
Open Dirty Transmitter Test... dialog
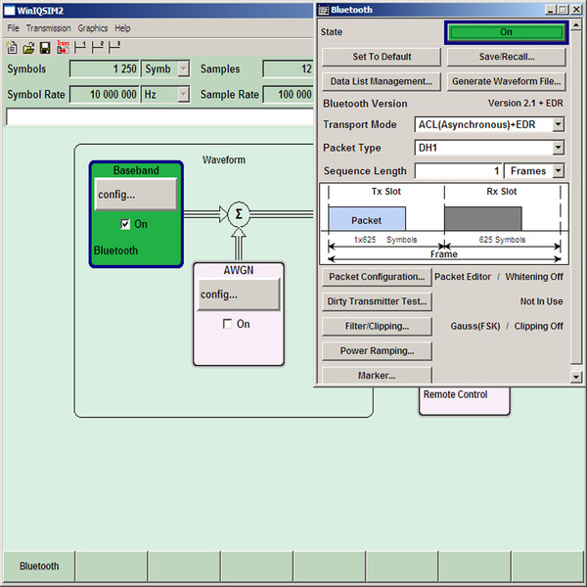(377, 301)
